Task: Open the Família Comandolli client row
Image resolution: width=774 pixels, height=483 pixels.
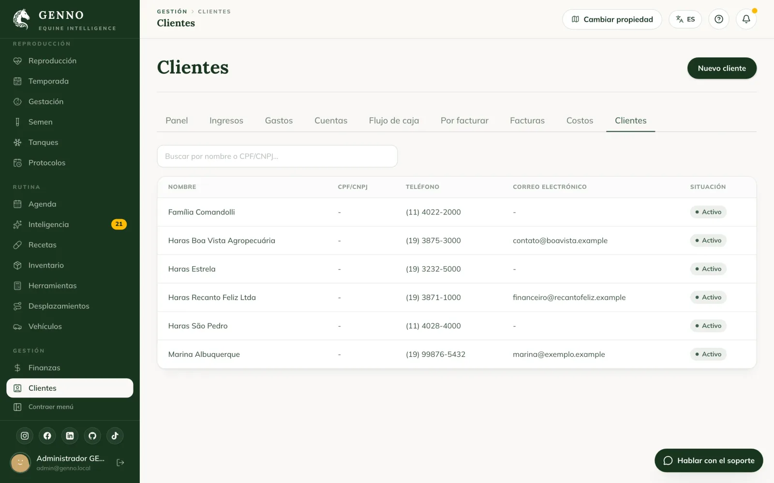Action: click(457, 212)
